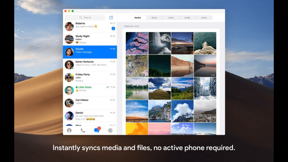The width and height of the screenshot is (288, 162).
Task: Select chat 'Giselle'
Action: click(x=90, y=52)
